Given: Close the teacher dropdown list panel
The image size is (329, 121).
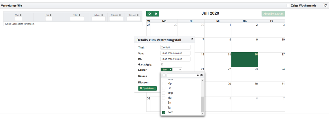Looking at the screenshot, I should click(x=202, y=75).
